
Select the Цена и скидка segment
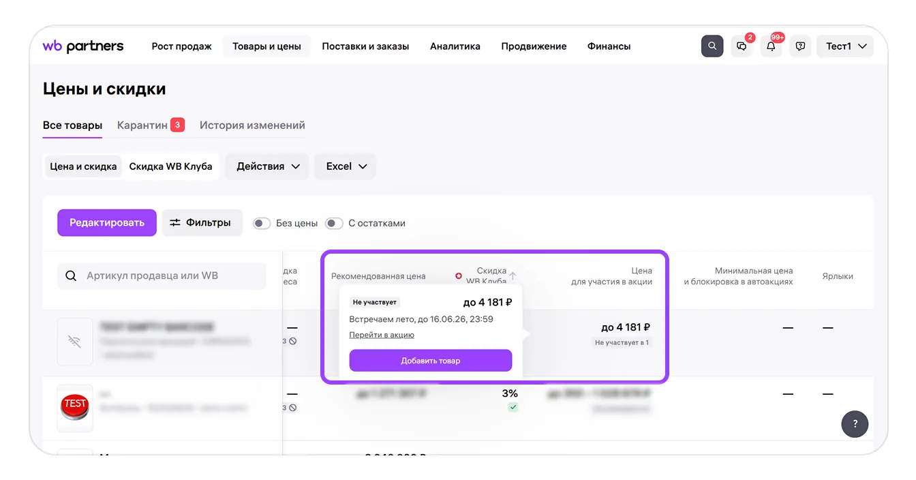pyautogui.click(x=83, y=166)
